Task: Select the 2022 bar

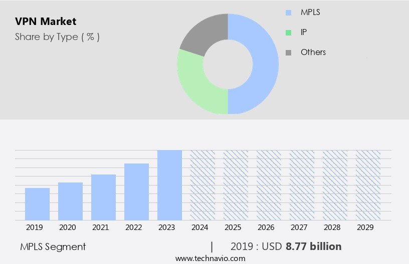Action: (x=136, y=191)
